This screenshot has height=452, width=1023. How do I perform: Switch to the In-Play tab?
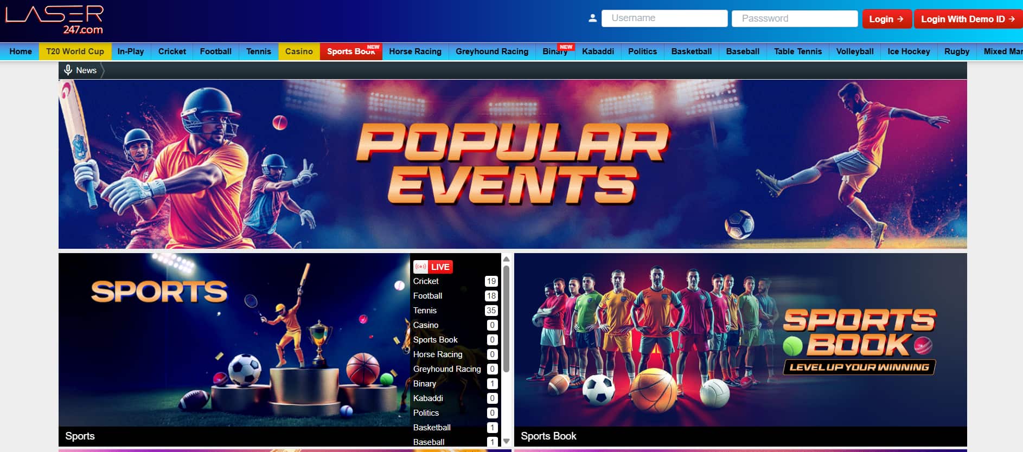(x=131, y=51)
